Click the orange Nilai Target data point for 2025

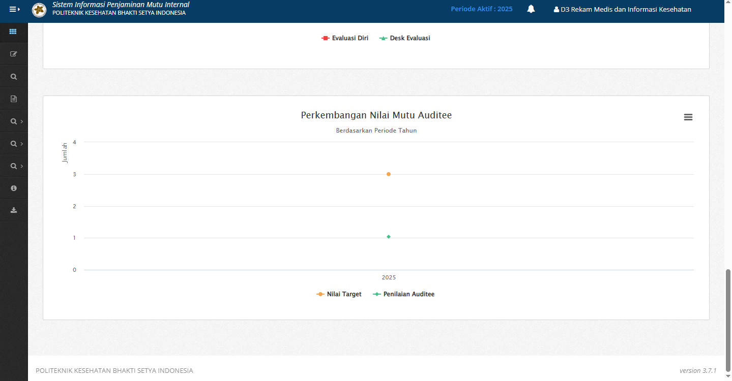point(389,174)
